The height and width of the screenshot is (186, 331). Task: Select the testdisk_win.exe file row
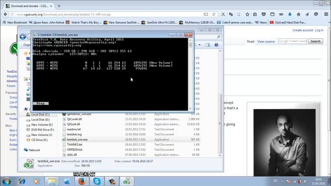131,139
